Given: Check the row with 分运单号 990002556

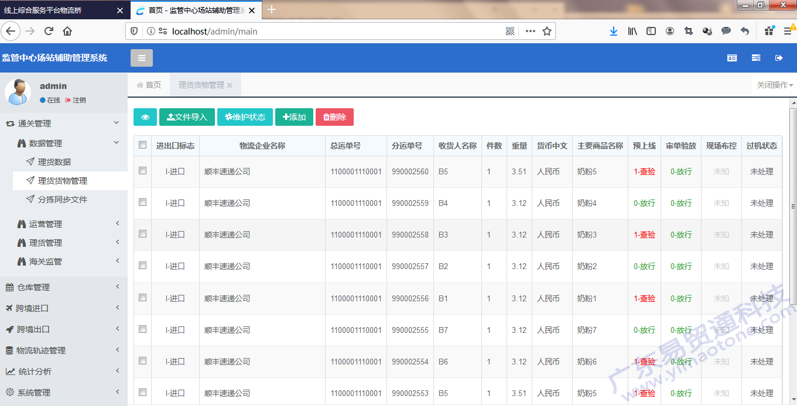Looking at the screenshot, I should tap(142, 297).
